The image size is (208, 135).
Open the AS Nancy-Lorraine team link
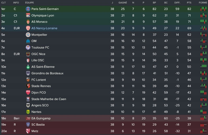click(x=44, y=28)
